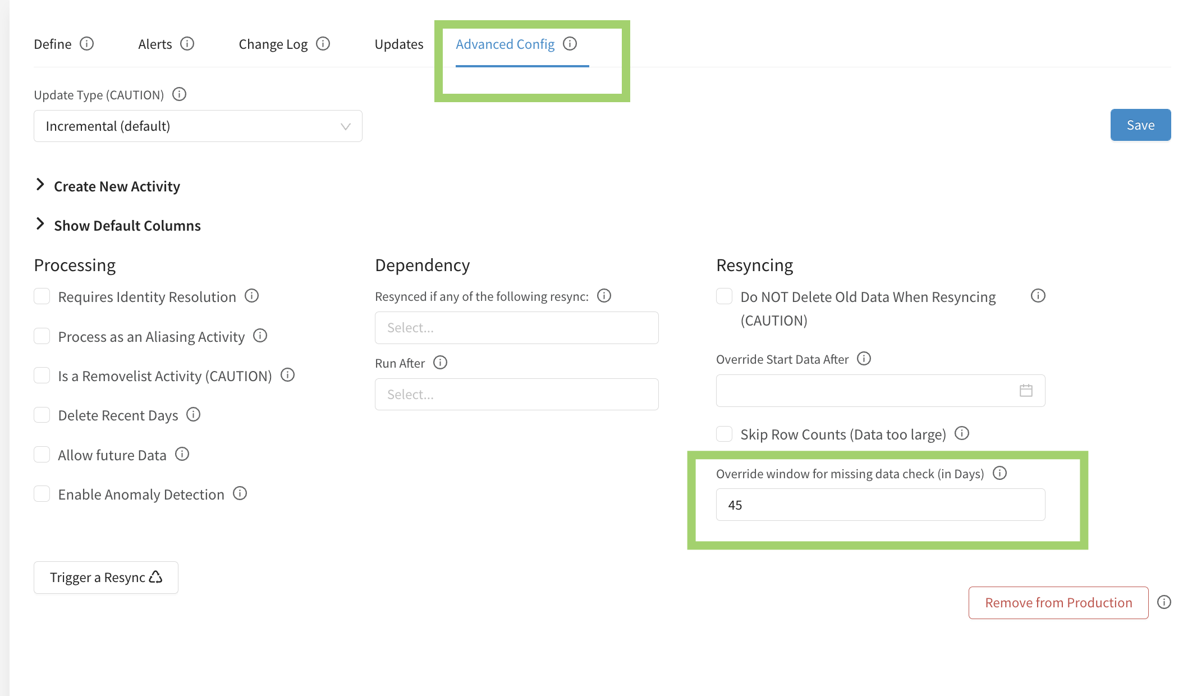Click info icon next to Skip Row Counts
Screen dimensions: 1183x696
tap(962, 433)
